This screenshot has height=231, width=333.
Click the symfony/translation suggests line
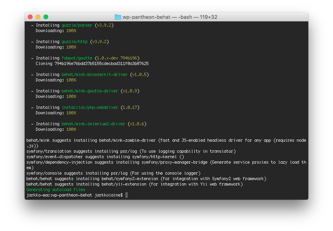point(131,151)
